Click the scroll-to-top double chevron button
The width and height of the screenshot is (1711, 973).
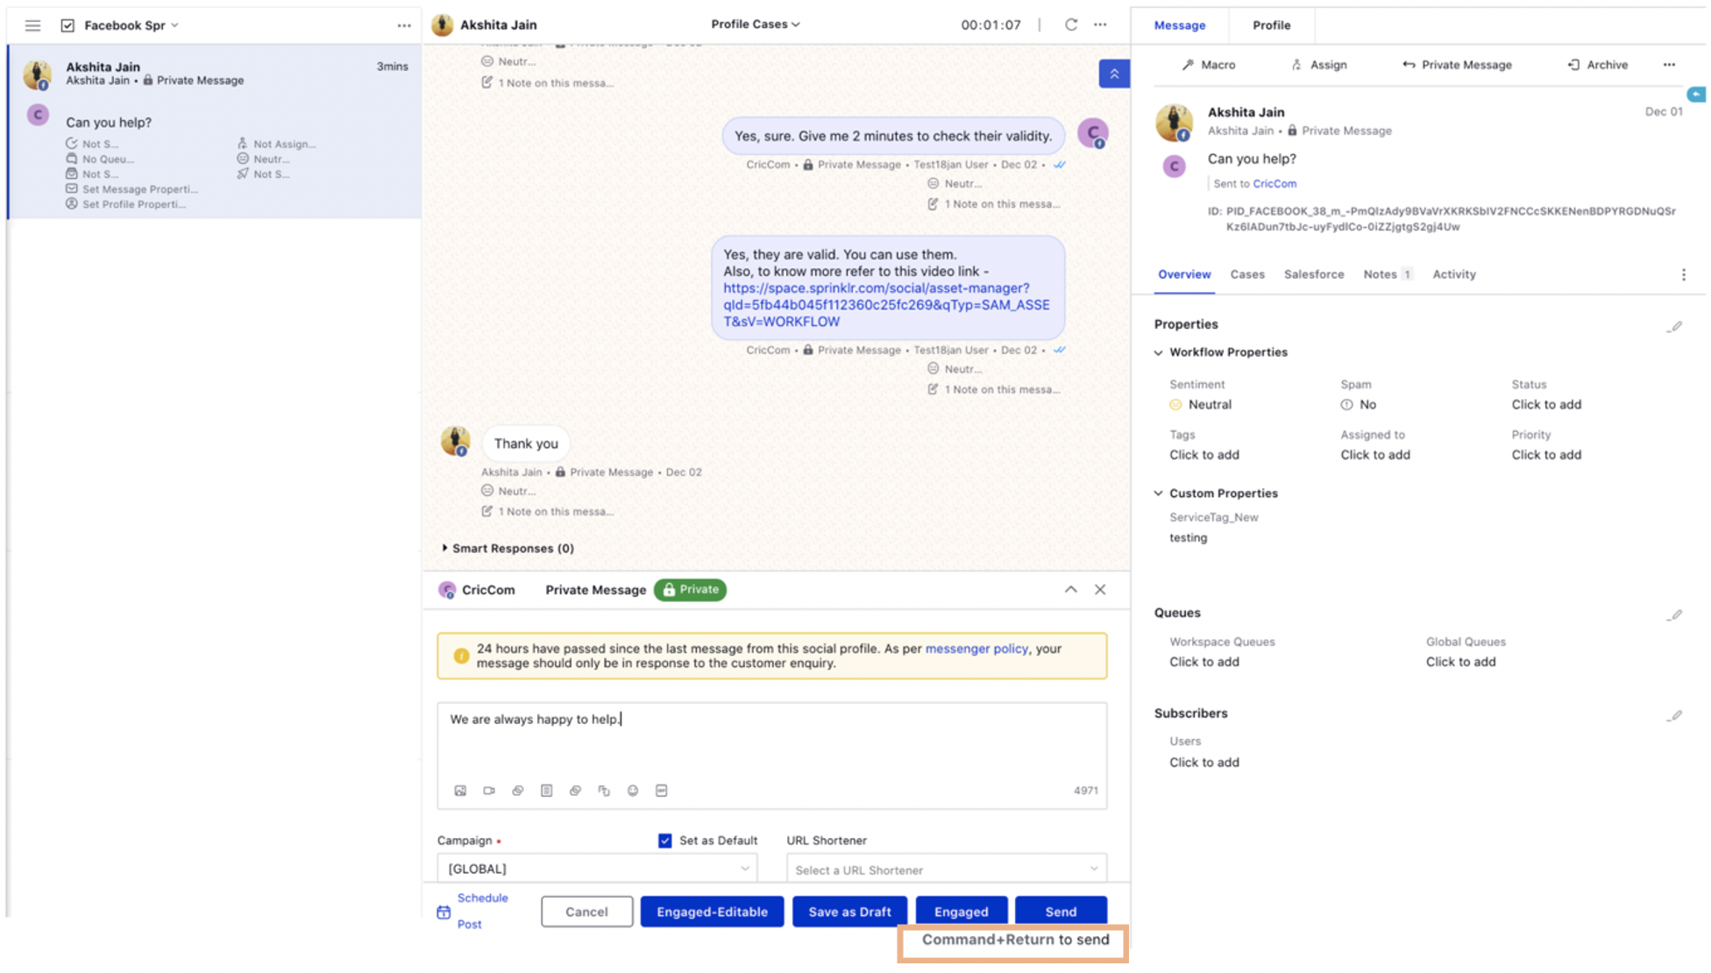[x=1113, y=74]
